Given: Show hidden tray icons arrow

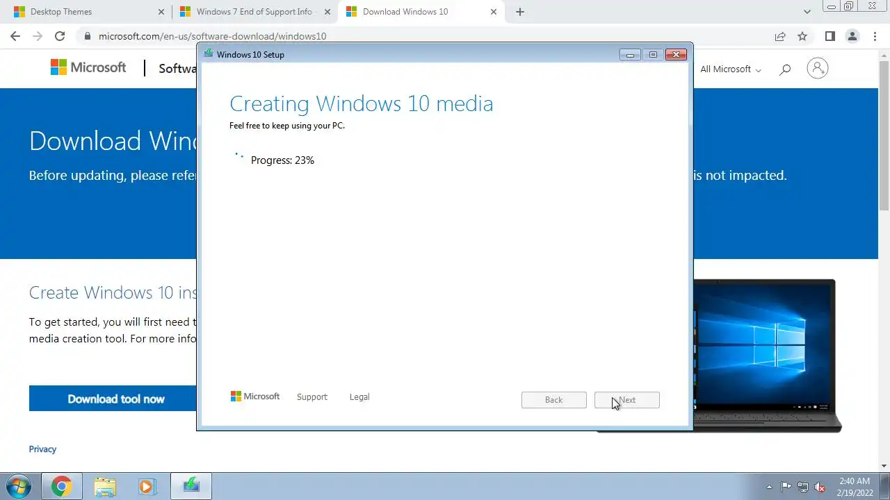Looking at the screenshot, I should point(769,487).
